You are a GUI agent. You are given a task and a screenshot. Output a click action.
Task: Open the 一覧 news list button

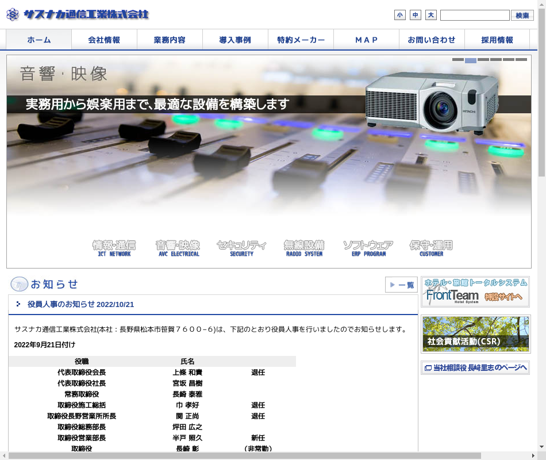click(401, 285)
